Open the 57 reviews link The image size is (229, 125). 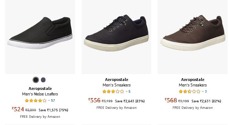click(53, 101)
